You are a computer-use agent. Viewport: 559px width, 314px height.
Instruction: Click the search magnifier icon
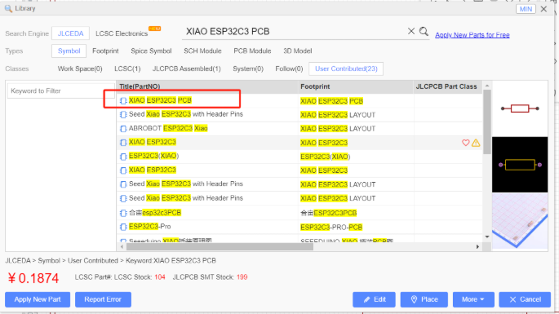424,31
